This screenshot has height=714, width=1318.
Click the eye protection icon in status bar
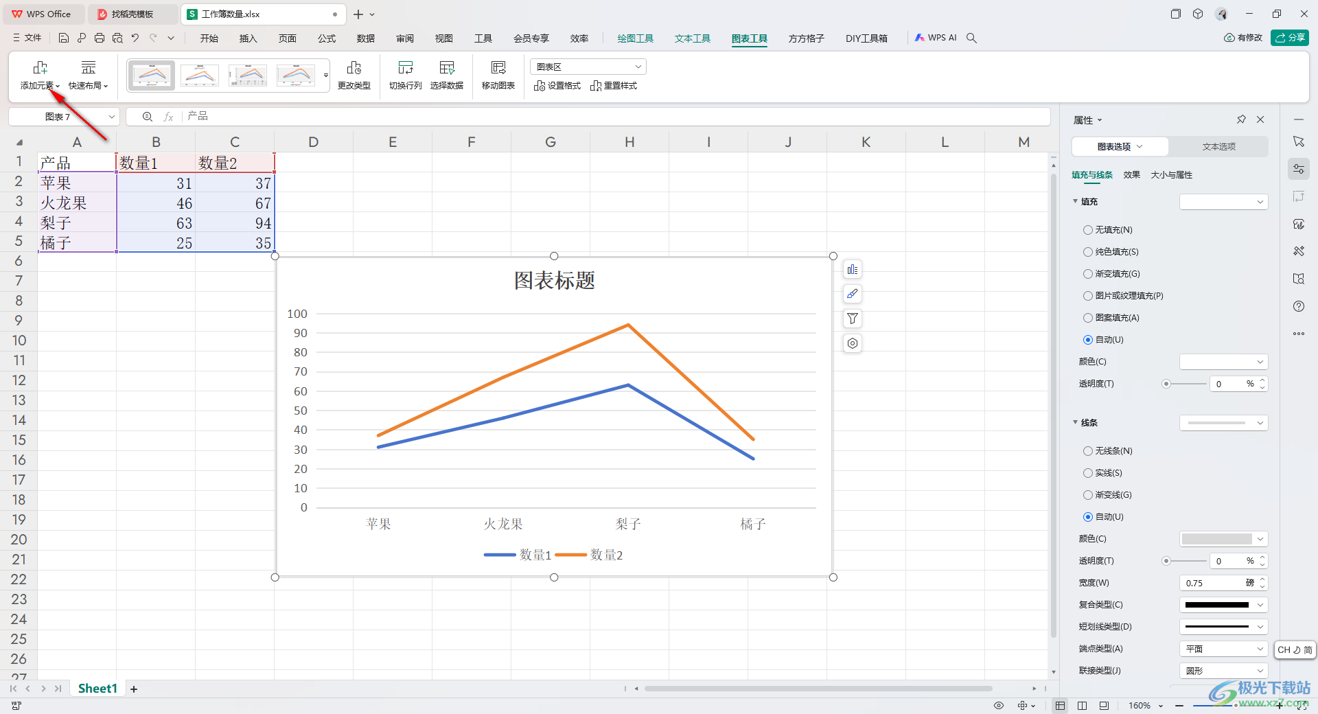pyautogui.click(x=999, y=706)
